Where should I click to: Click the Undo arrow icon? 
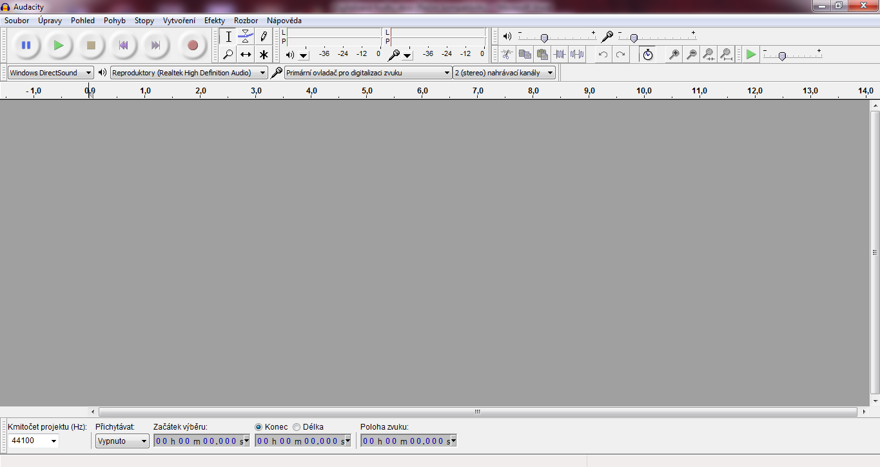click(603, 55)
